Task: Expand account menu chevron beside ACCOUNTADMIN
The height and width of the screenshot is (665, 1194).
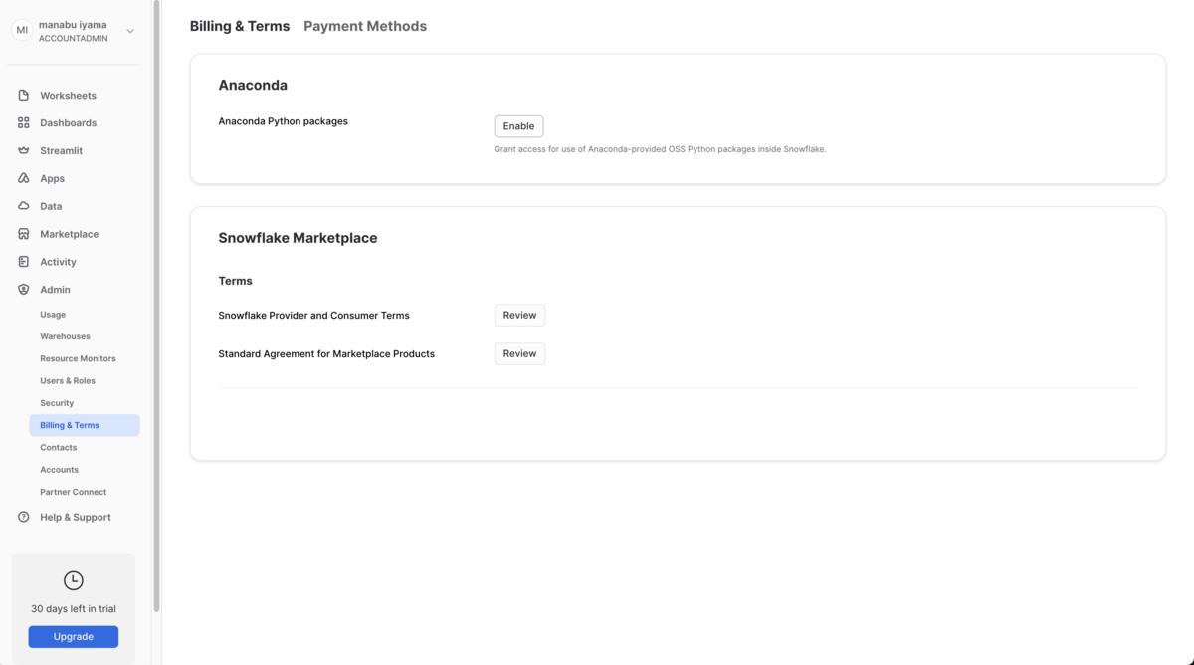Action: (130, 32)
